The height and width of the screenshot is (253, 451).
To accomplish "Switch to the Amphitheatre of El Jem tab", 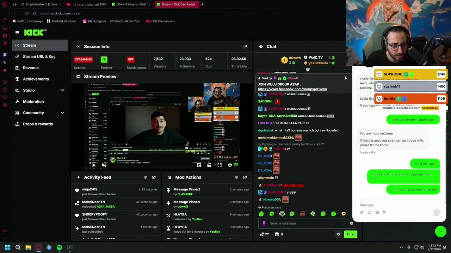I will 41,4.
